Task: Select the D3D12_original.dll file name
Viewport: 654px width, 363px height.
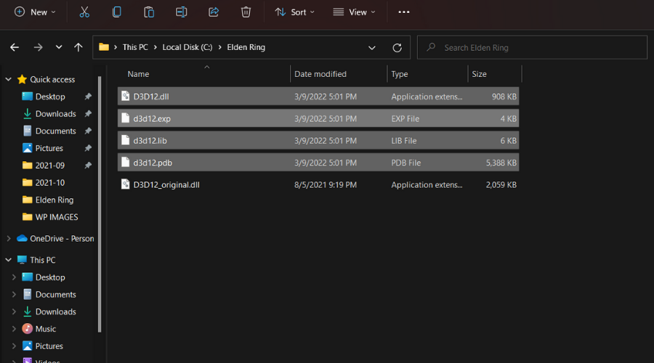Action: point(166,184)
